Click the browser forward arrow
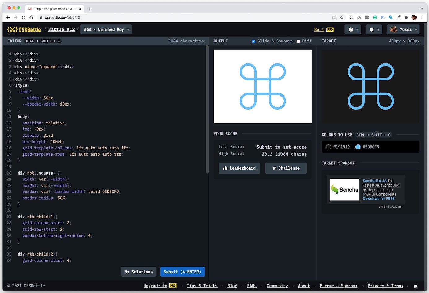The height and width of the screenshot is (293, 429). pos(16,18)
